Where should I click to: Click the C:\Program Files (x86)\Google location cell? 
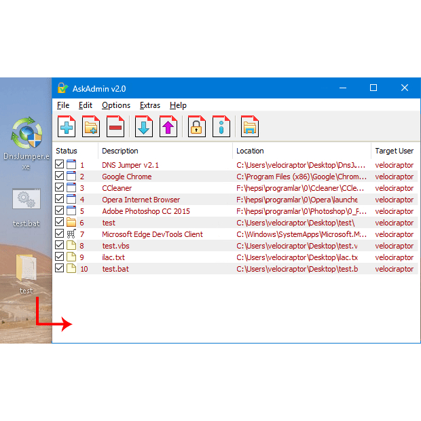[x=301, y=177]
